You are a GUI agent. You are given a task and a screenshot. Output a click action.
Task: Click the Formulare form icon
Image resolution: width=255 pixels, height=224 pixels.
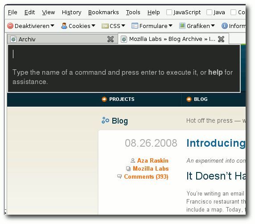pyautogui.click(x=135, y=26)
